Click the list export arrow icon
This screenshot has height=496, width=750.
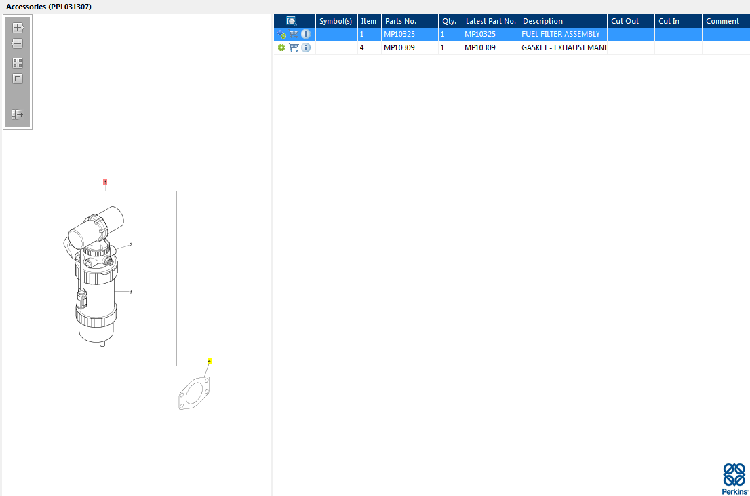tap(18, 115)
